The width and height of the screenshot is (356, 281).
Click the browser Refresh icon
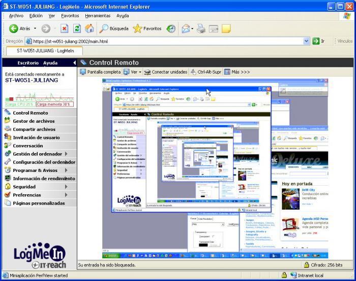tap(77, 28)
